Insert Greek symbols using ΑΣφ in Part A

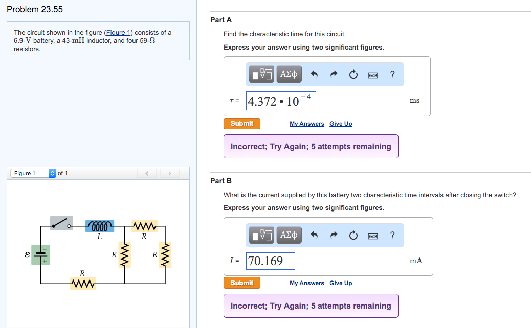[289, 74]
